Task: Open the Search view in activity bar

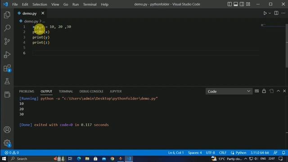Action: (7, 28)
